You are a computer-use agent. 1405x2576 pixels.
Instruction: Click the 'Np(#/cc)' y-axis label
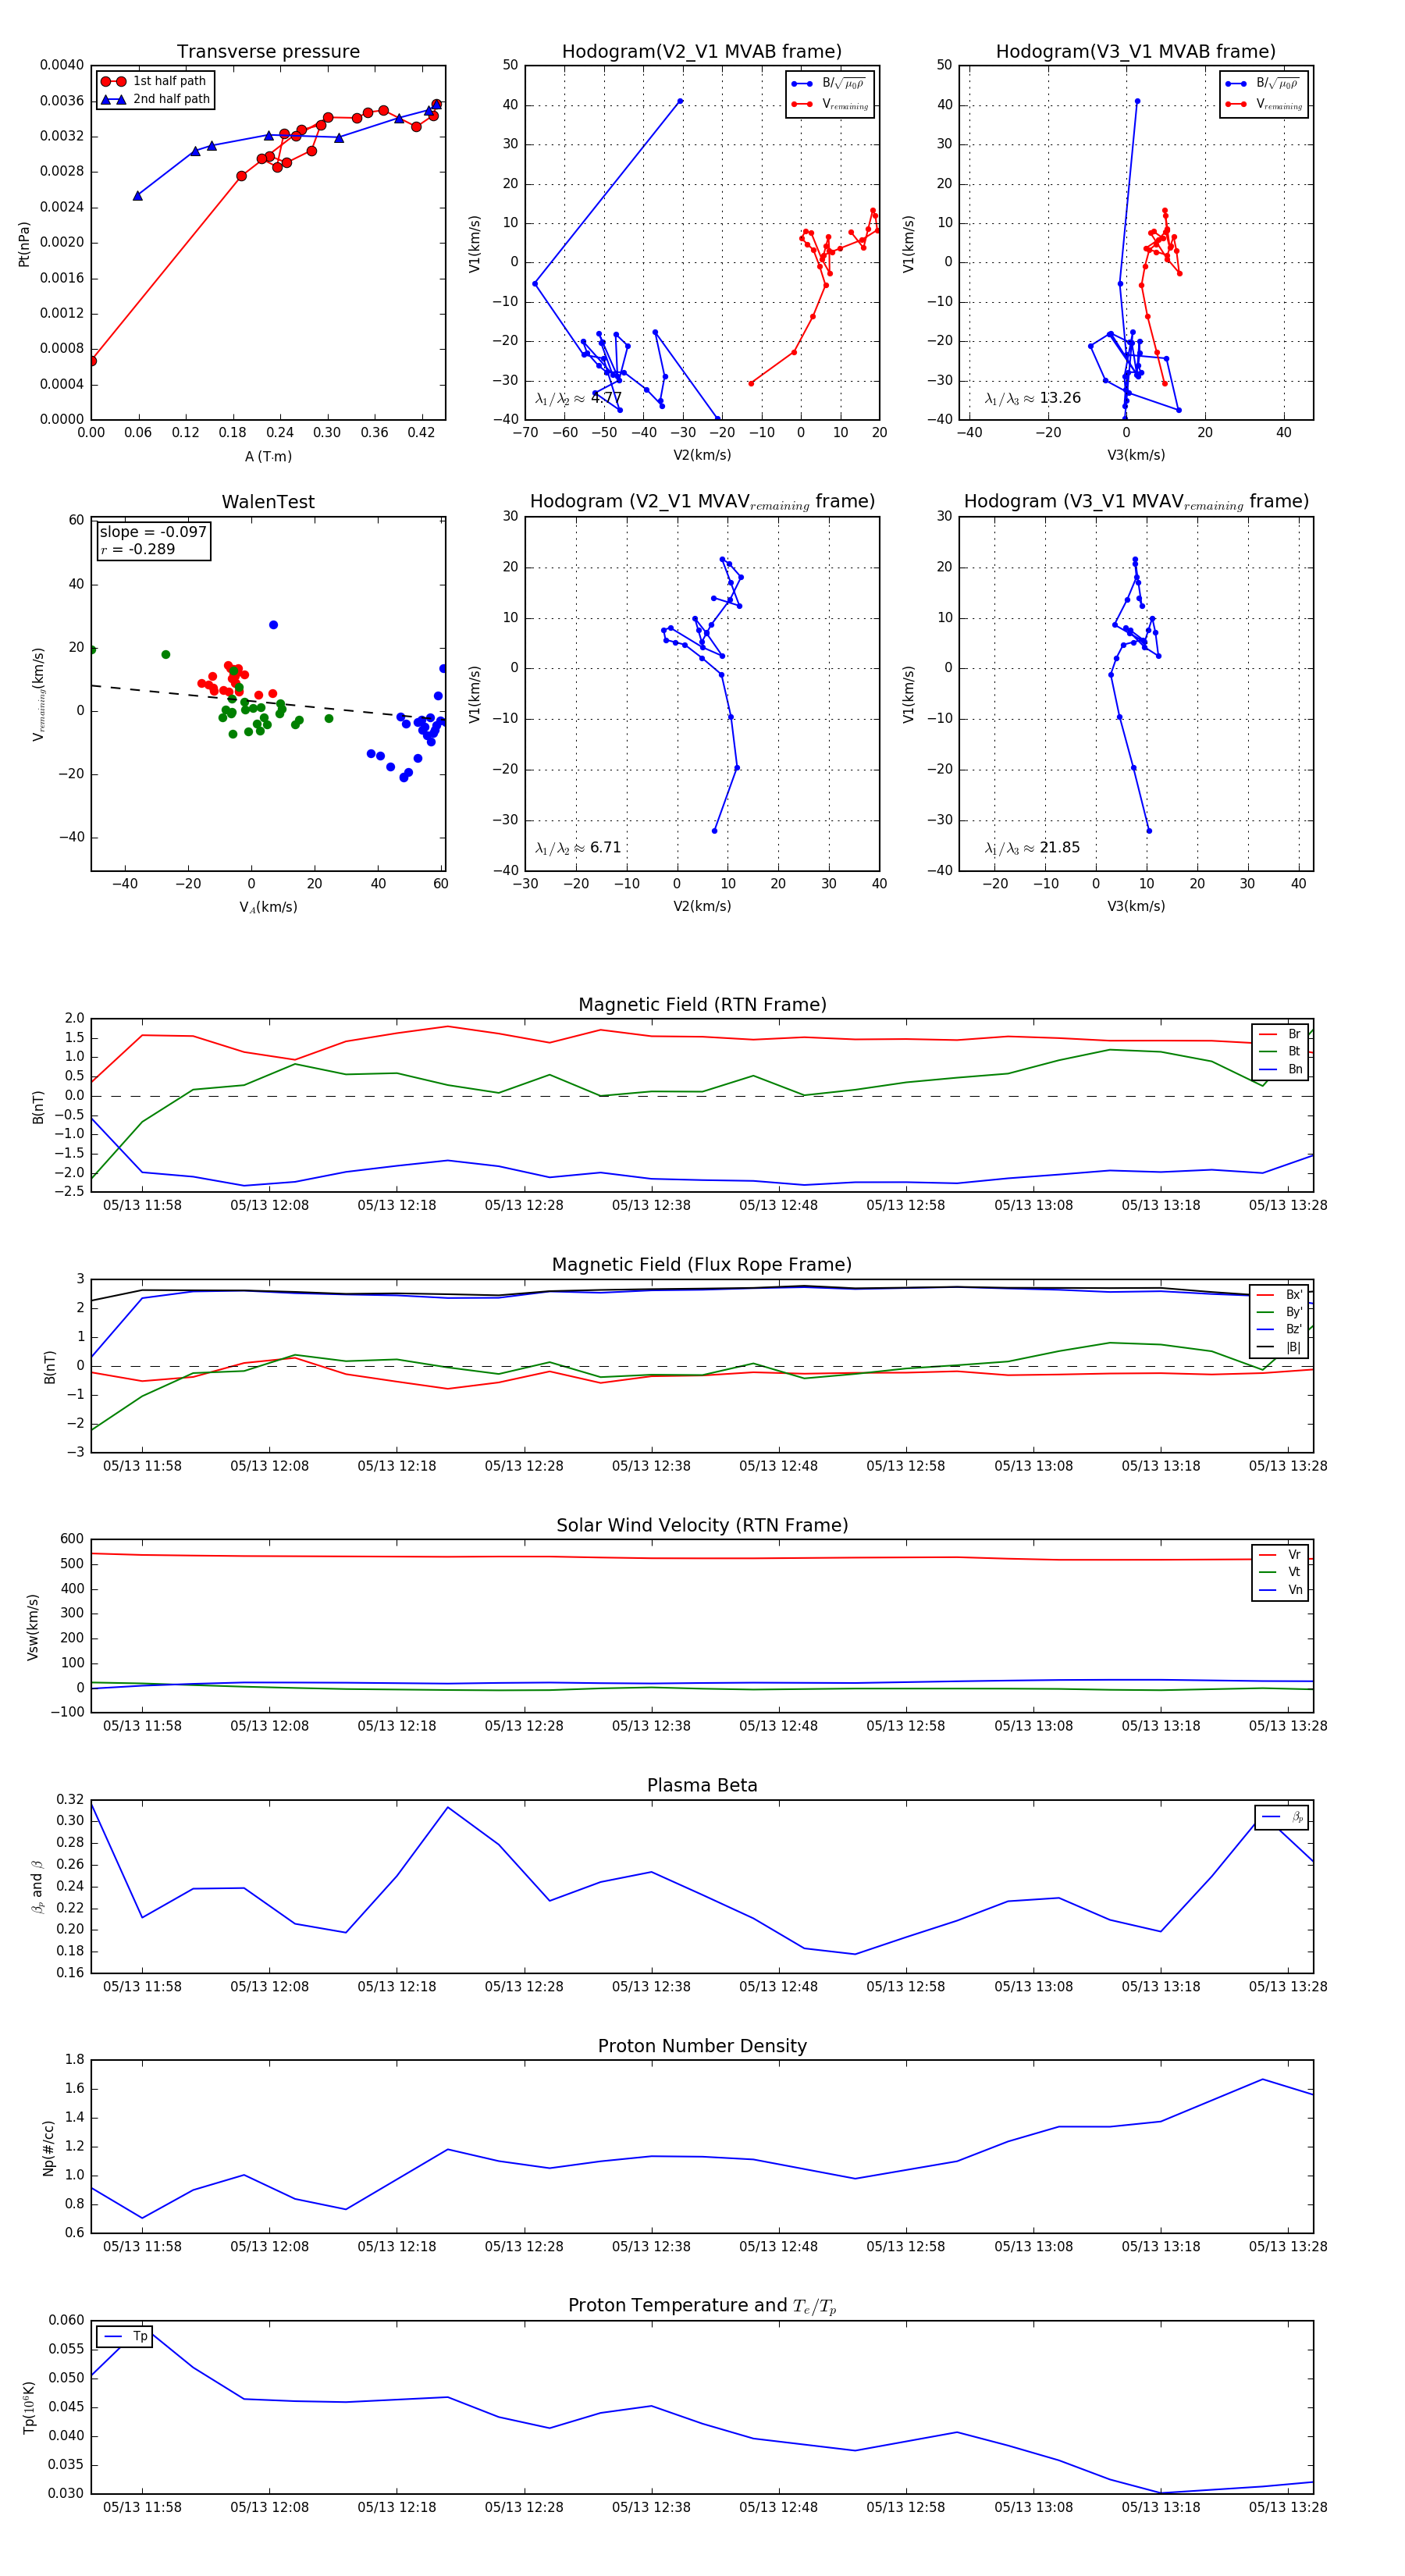tap(48, 2147)
